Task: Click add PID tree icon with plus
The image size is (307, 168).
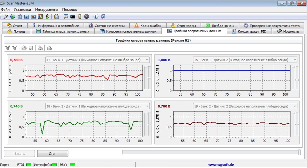Action: click(8, 48)
